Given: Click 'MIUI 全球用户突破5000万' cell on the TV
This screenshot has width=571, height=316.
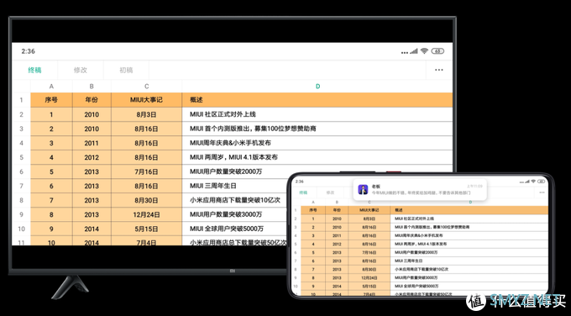Looking at the screenshot, I should pos(235,229).
